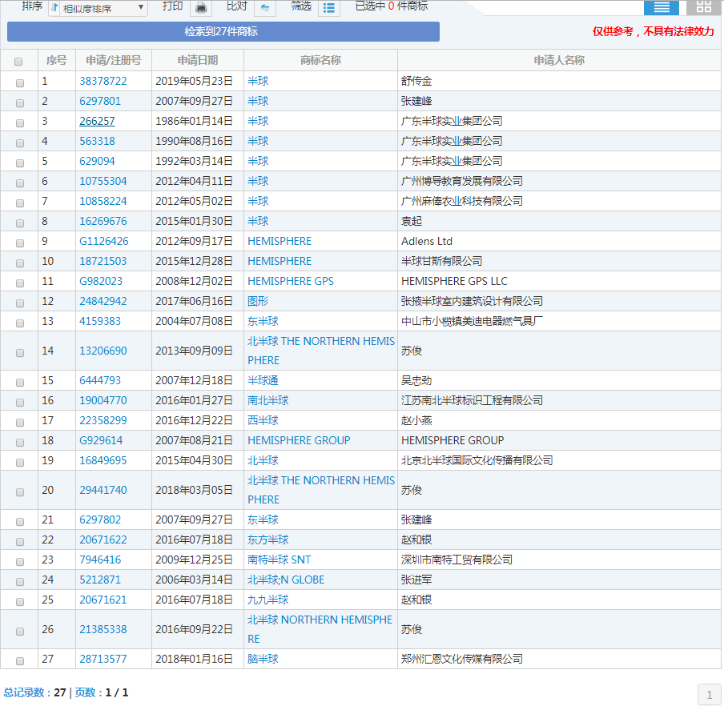The image size is (724, 706).
Task: Toggle the select-all header checkbox
Action: 19,61
